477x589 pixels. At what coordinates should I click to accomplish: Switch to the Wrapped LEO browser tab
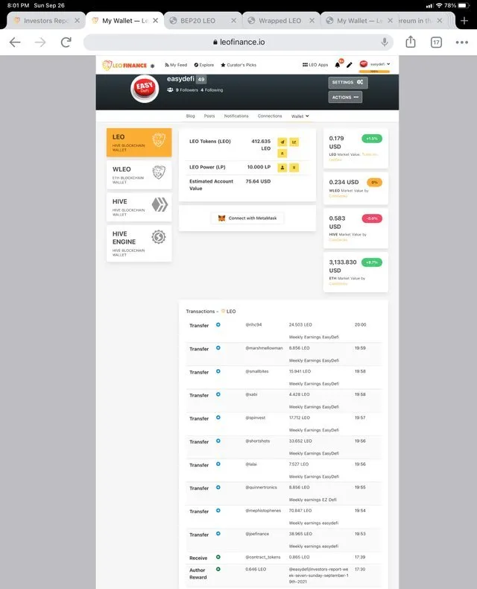pos(279,21)
